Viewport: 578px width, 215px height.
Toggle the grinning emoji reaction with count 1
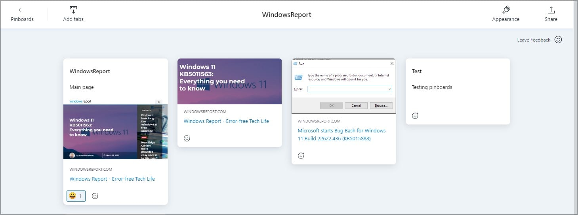[x=76, y=196]
